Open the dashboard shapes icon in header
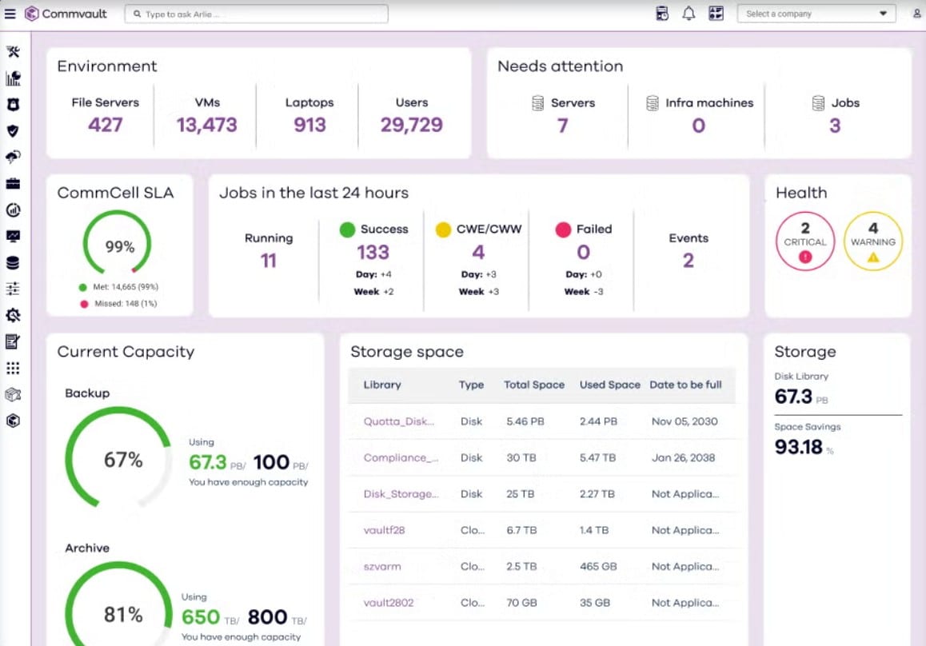Screen dimensions: 926x646 (716, 14)
